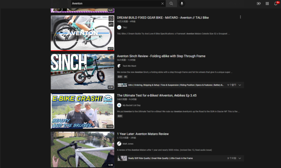The image size is (281, 168).
Task: Click Mataro review description text
Action: (x=164, y=150)
